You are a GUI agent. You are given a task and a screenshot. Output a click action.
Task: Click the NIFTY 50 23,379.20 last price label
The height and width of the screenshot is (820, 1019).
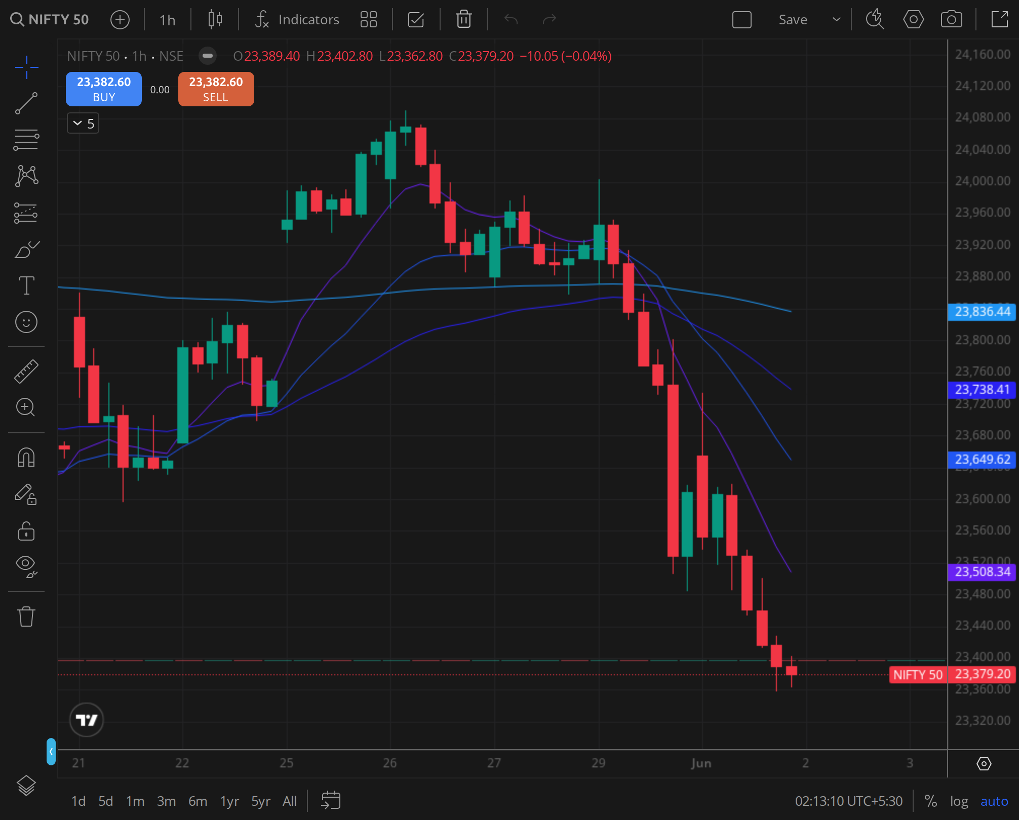953,675
